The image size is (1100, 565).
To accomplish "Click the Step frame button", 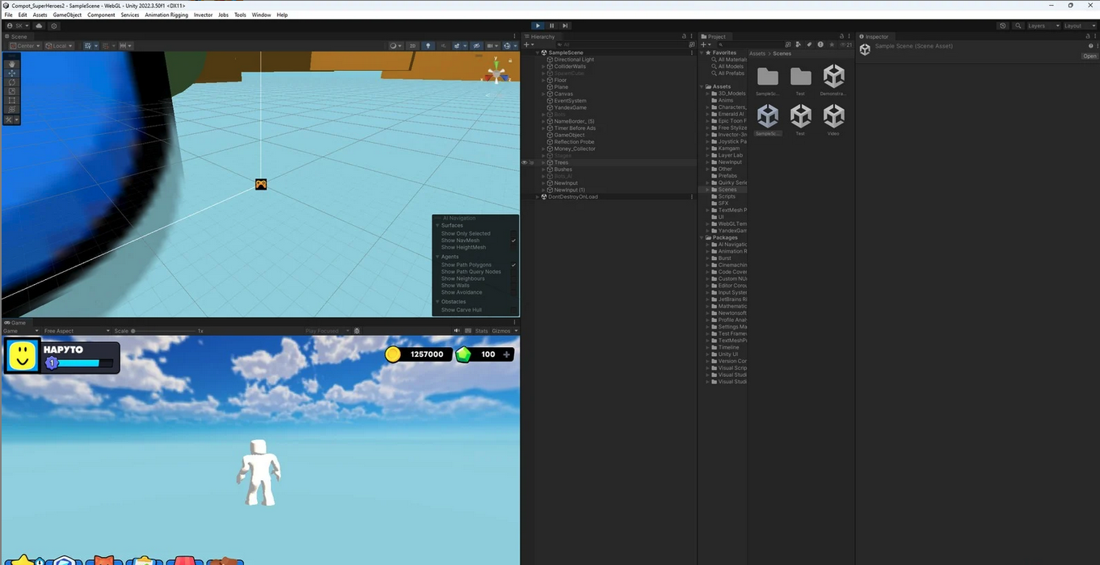I will click(x=565, y=25).
